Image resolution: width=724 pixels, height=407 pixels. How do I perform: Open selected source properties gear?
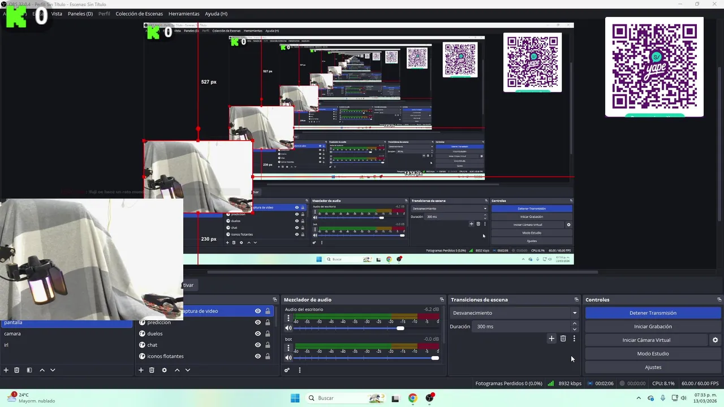pyautogui.click(x=164, y=370)
